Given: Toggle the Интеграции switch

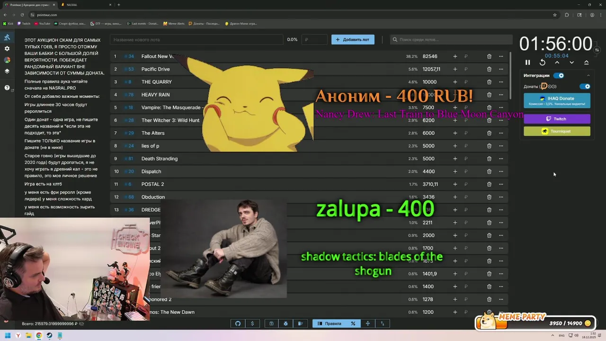Looking at the screenshot, I should click(559, 75).
